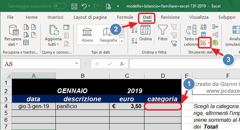This screenshot has width=240, height=130.
Task: Click From Web globe document icon
Action: coord(26,35)
